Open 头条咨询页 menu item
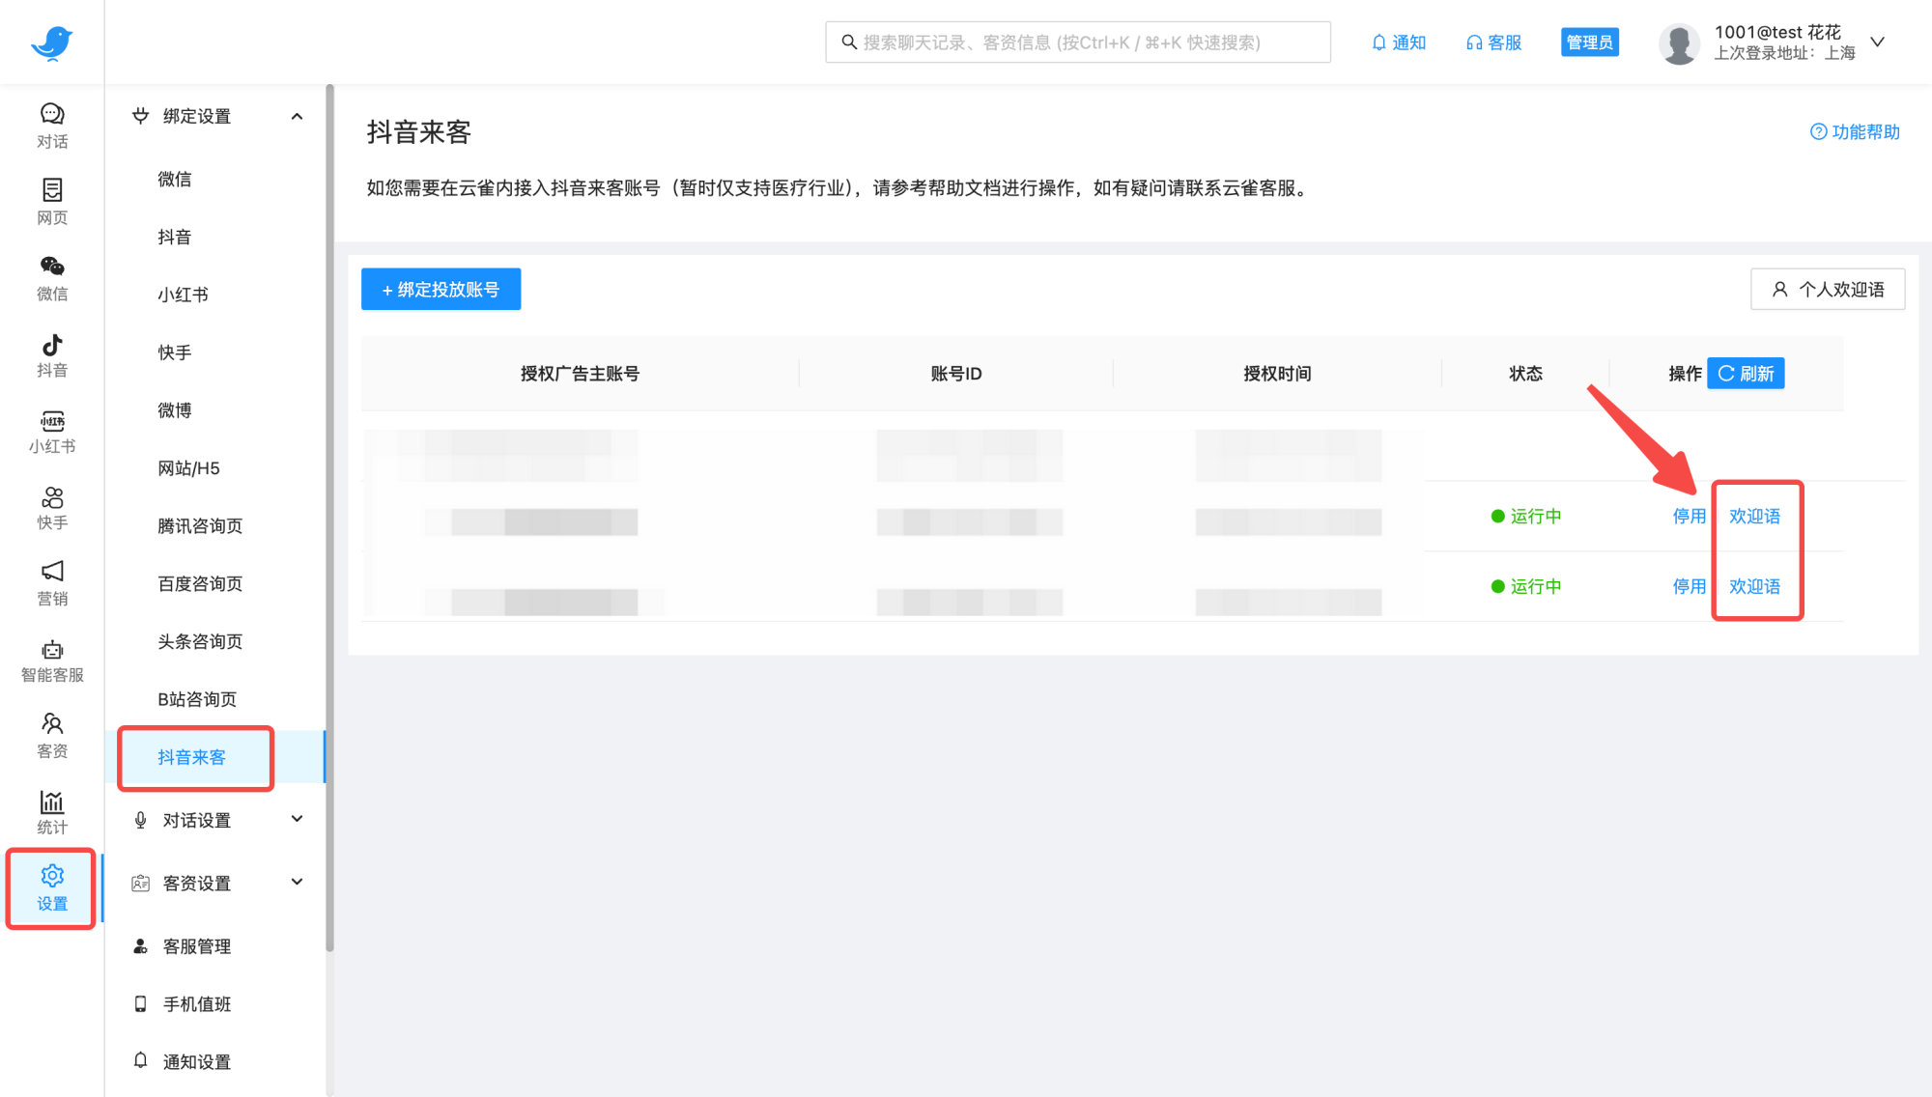This screenshot has width=1932, height=1097. pyautogui.click(x=200, y=642)
